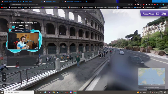Screen dimensions: 168x94
Task: Open File Explorer from the taskbar
Action: [x=54, y=92]
